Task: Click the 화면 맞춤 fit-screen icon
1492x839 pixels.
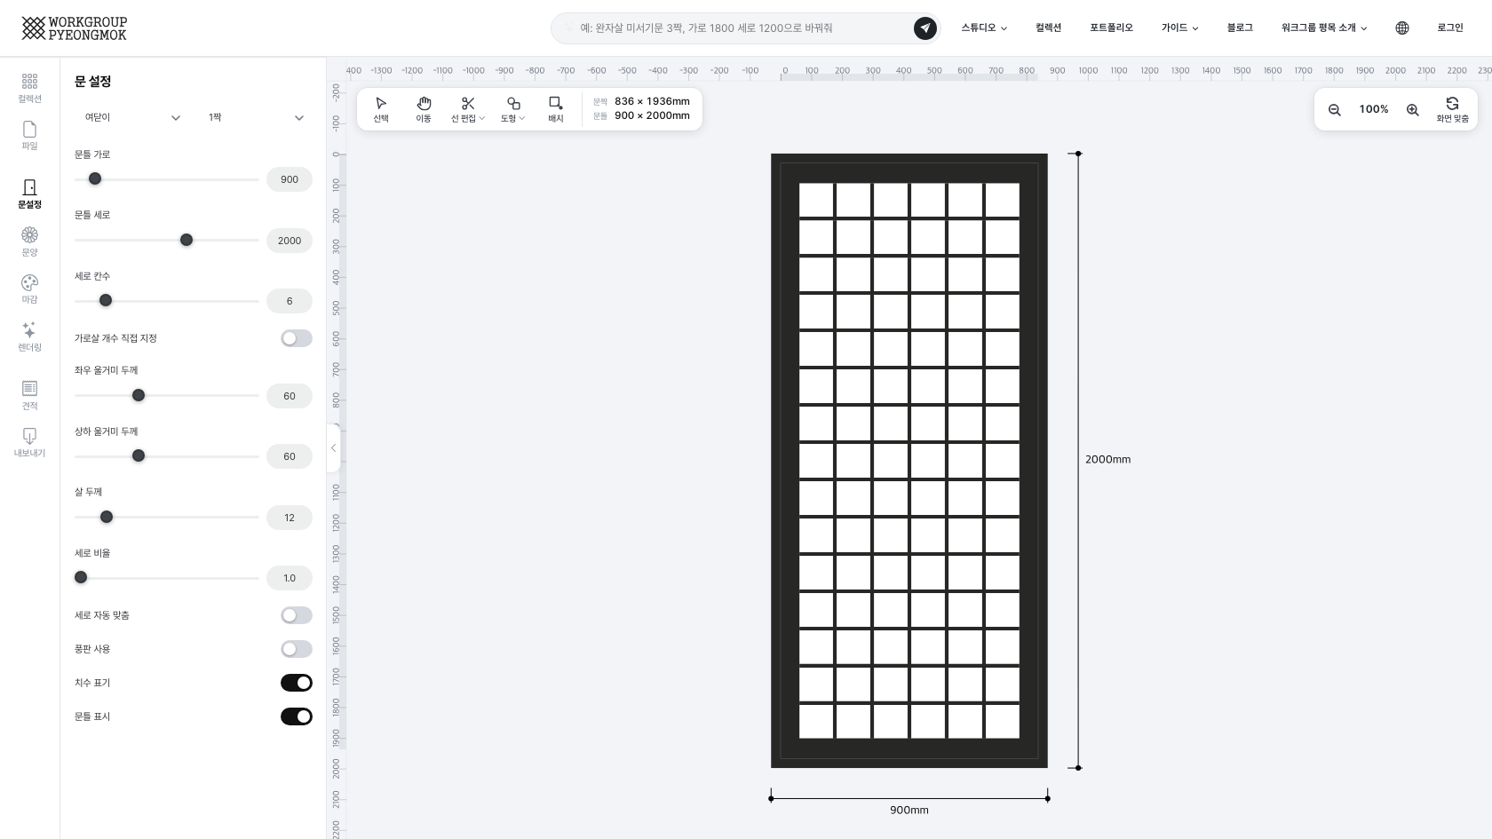Action: 1452,109
